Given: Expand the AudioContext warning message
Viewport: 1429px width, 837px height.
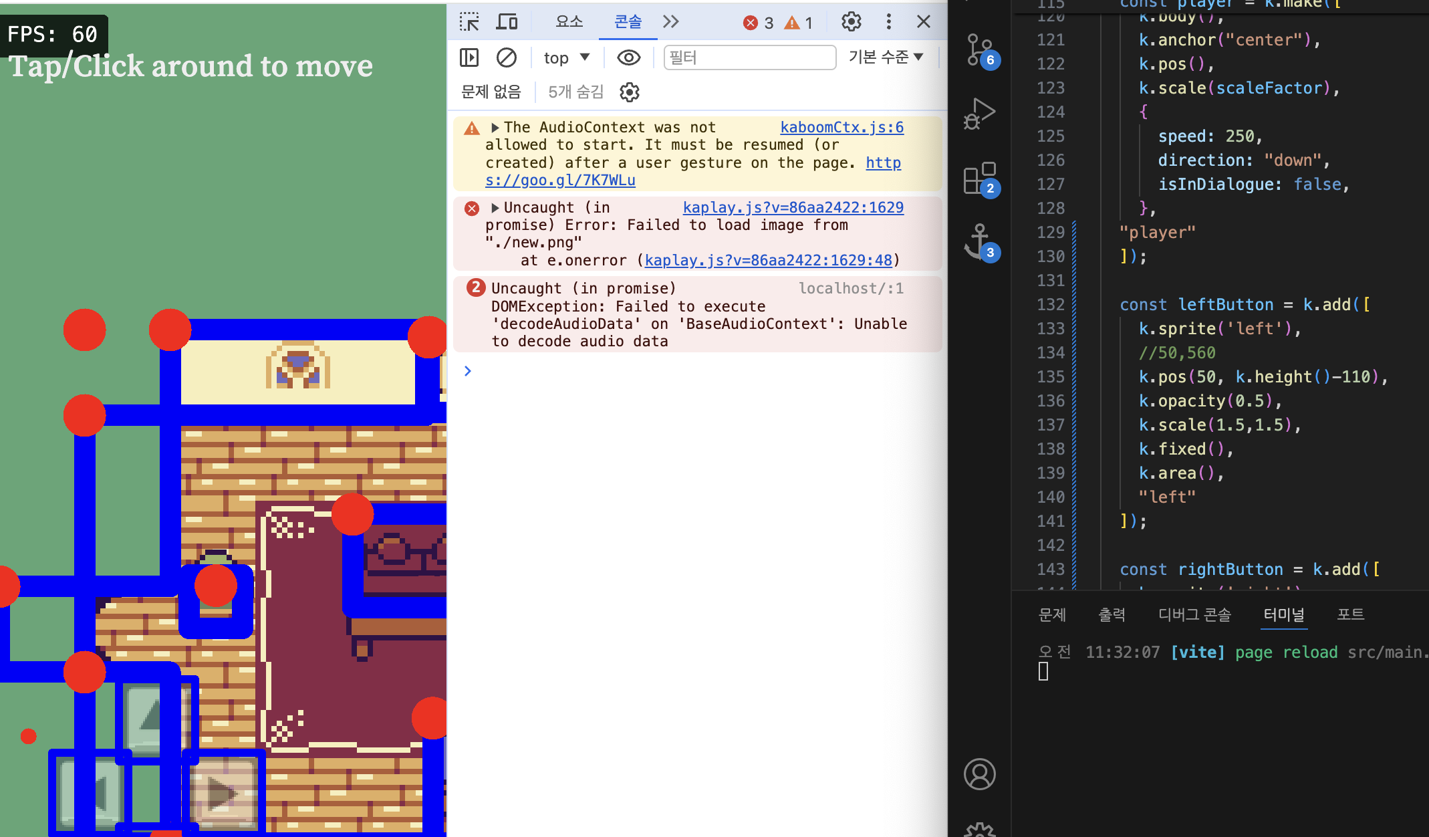Looking at the screenshot, I should (x=495, y=128).
